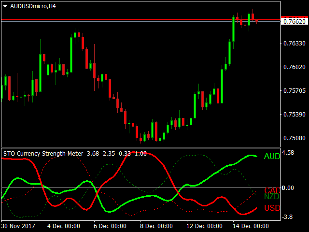Click the NZD strength line label
The width and height of the screenshot is (309, 232).
pyautogui.click(x=272, y=197)
